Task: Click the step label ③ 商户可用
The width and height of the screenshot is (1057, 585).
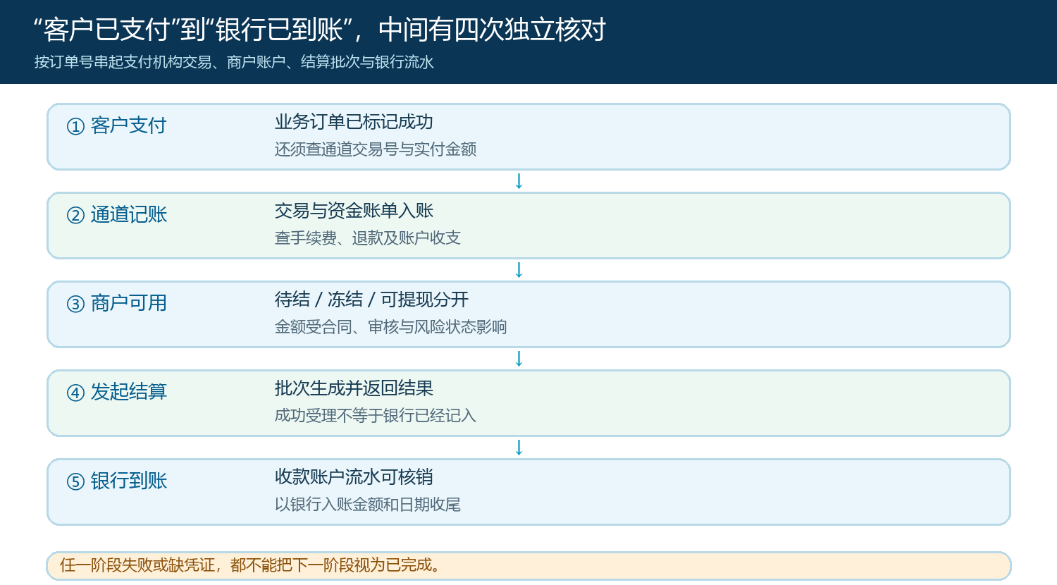Action: [116, 303]
